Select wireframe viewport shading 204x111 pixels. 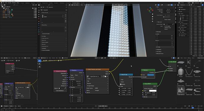167,5
